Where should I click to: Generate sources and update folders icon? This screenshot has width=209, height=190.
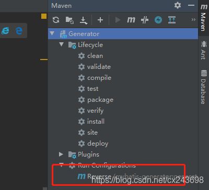[x=69, y=20]
